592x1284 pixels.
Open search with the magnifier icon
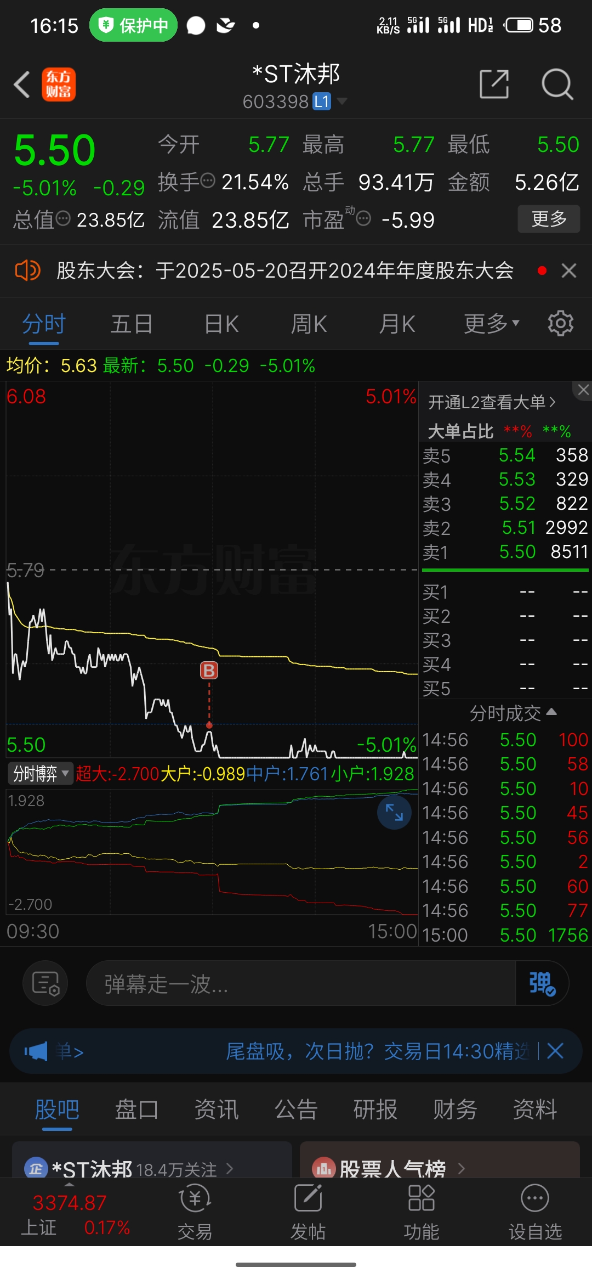click(557, 84)
